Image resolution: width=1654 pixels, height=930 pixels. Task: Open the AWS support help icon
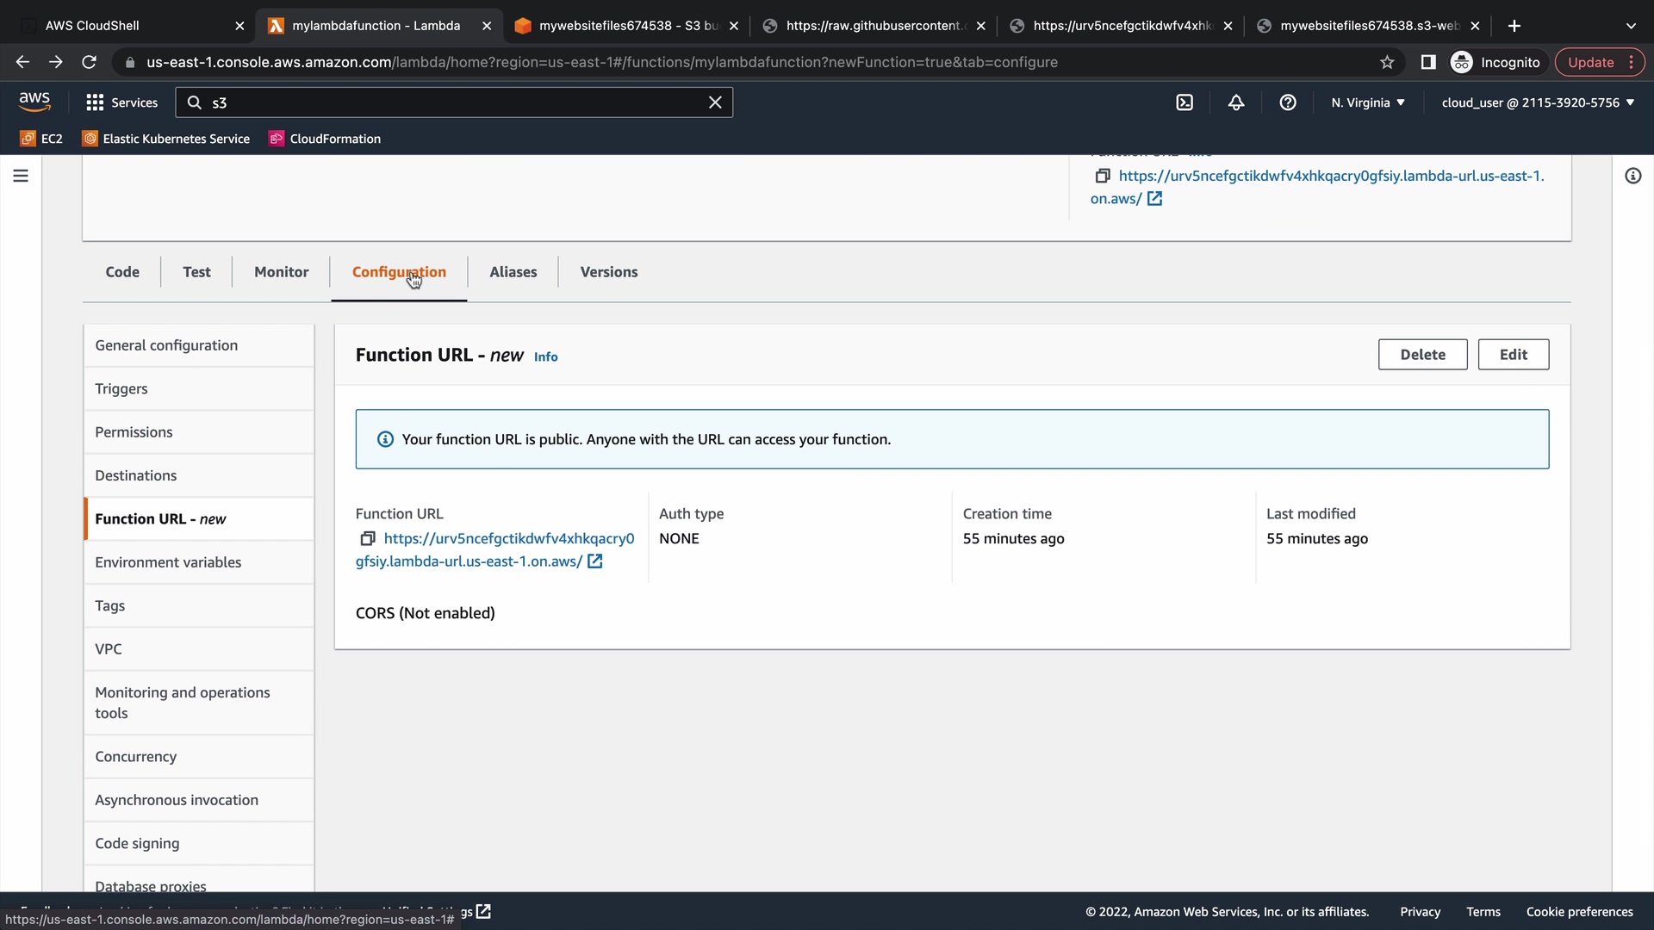pyautogui.click(x=1288, y=102)
